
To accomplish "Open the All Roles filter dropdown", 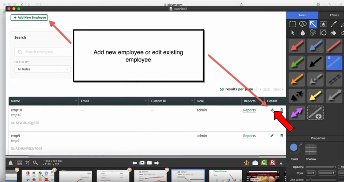I will (42, 69).
